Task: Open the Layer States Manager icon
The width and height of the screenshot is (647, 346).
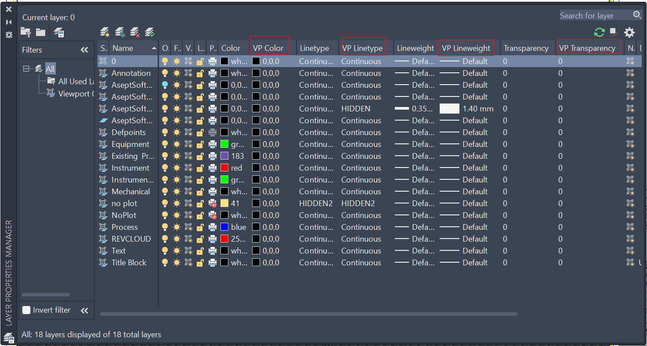Action: (58, 32)
